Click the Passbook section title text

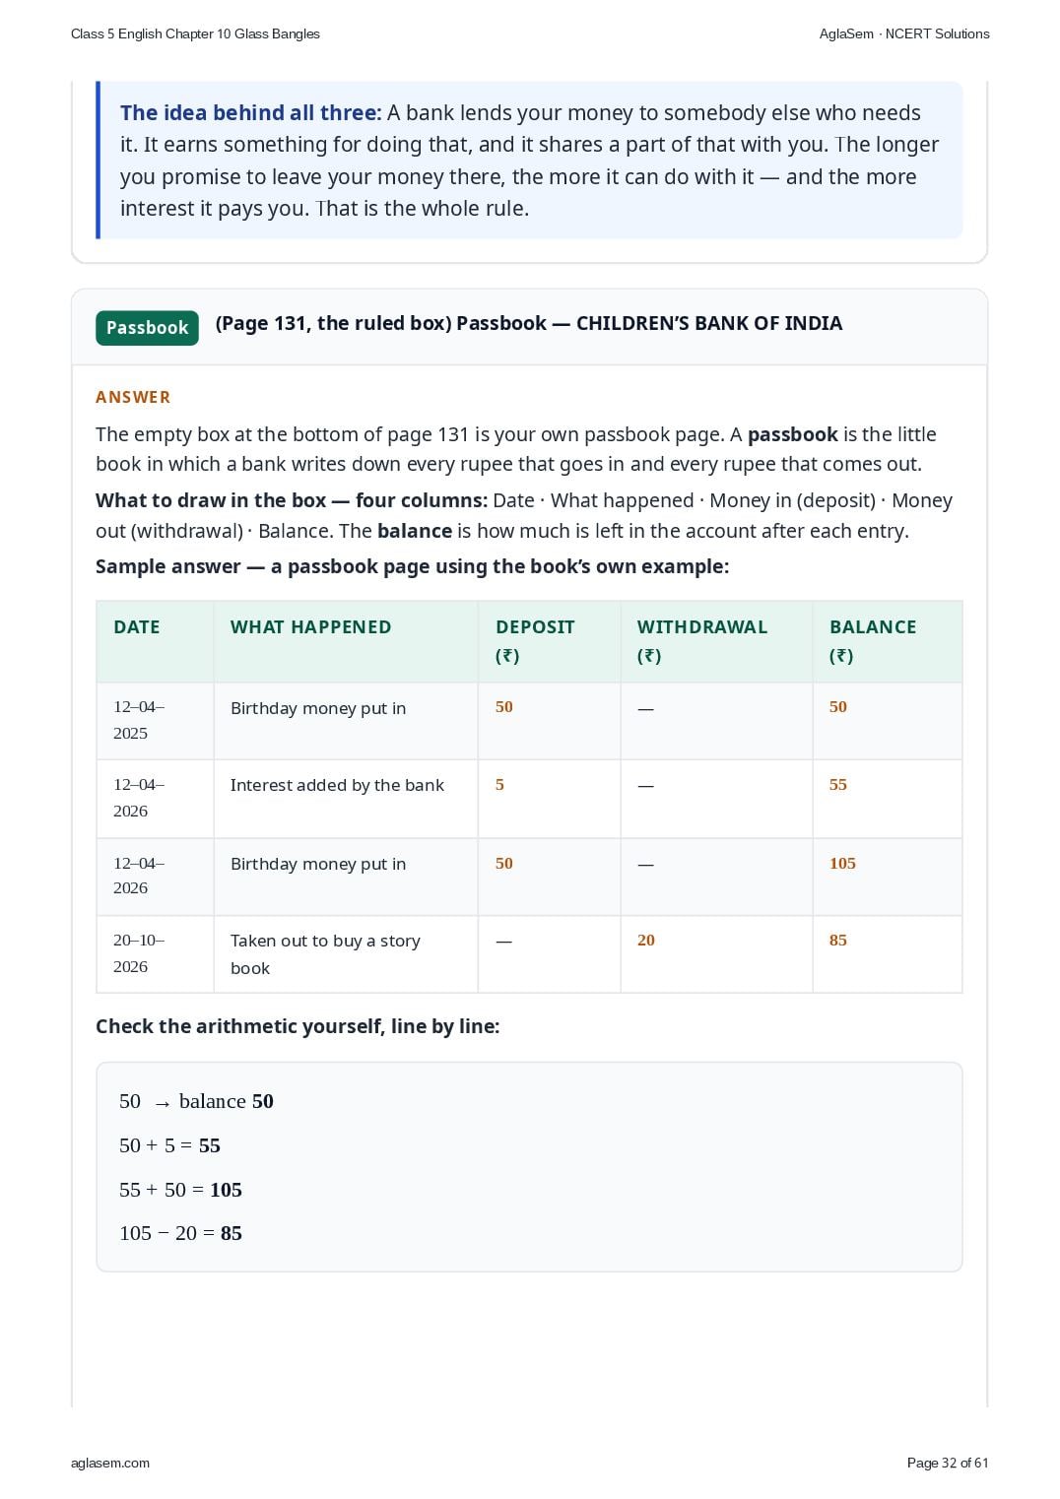point(529,323)
